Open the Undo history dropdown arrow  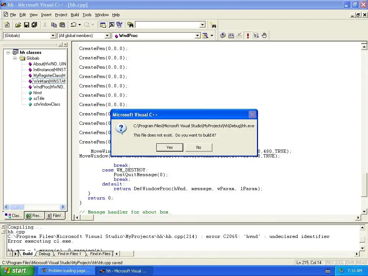[x=79, y=25]
